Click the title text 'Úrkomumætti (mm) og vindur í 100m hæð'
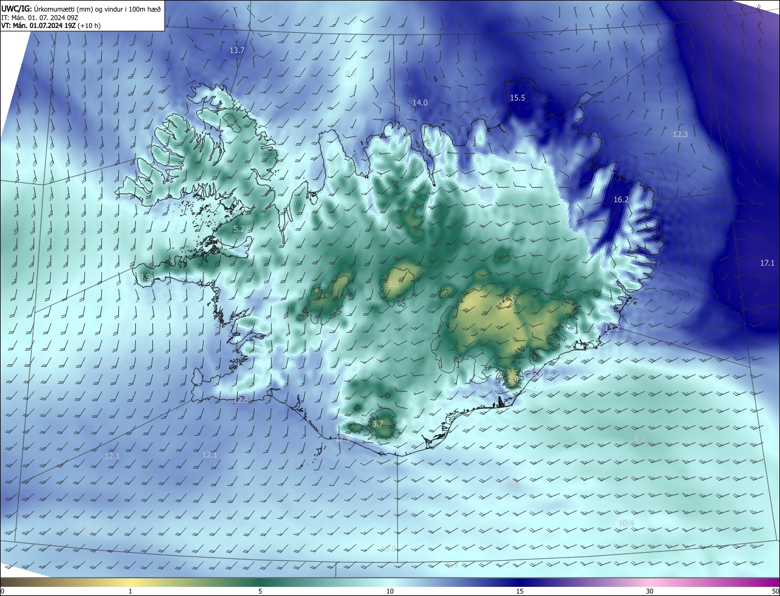Viewport: 780px width, 596px height. pos(98,9)
